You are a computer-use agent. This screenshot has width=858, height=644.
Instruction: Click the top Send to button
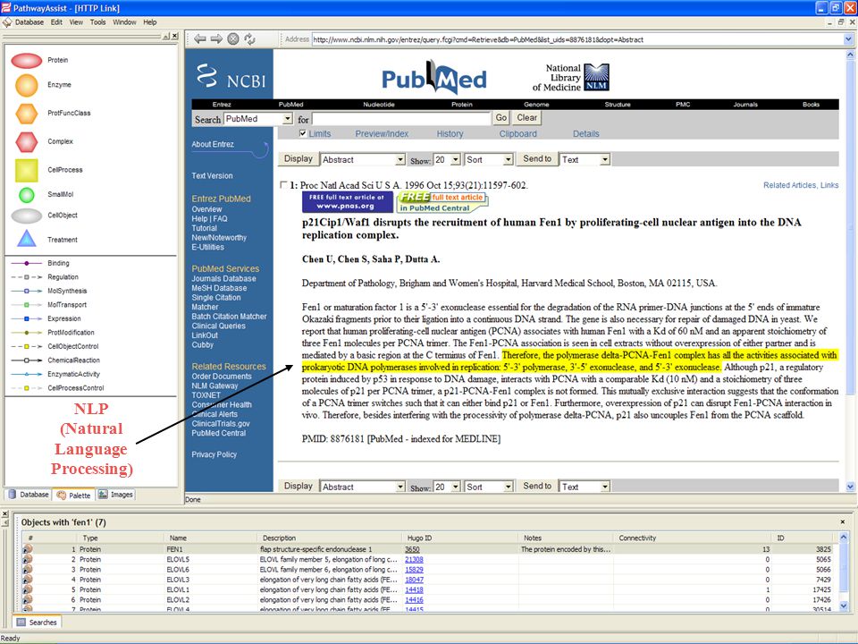point(537,159)
